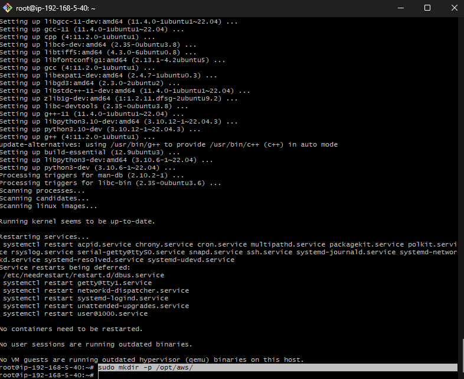Click 'No containers need to be restarted.'

pos(71,329)
